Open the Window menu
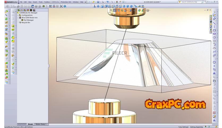 point(76,2)
